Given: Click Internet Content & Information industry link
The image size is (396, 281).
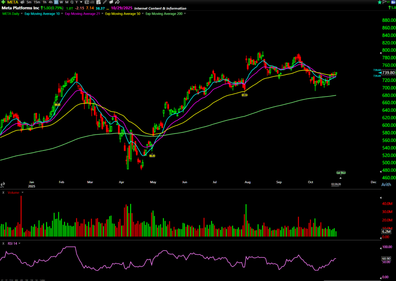Looking at the screenshot, I should 160,8.
